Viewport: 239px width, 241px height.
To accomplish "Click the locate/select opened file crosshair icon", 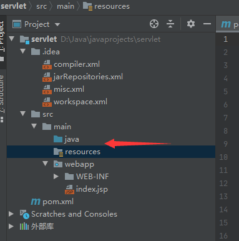I will (154, 24).
